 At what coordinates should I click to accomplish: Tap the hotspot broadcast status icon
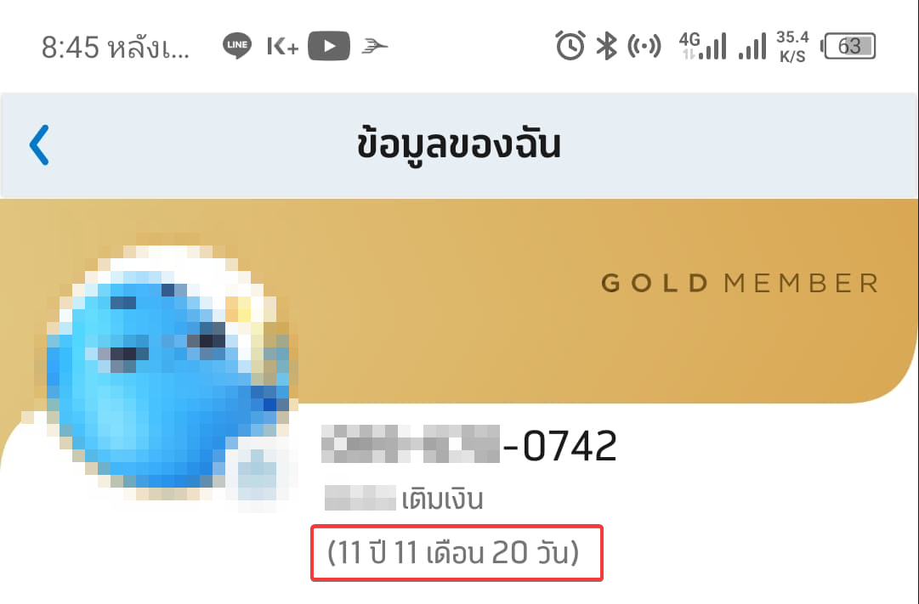pyautogui.click(x=644, y=46)
